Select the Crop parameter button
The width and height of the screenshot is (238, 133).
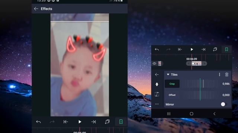point(172,84)
